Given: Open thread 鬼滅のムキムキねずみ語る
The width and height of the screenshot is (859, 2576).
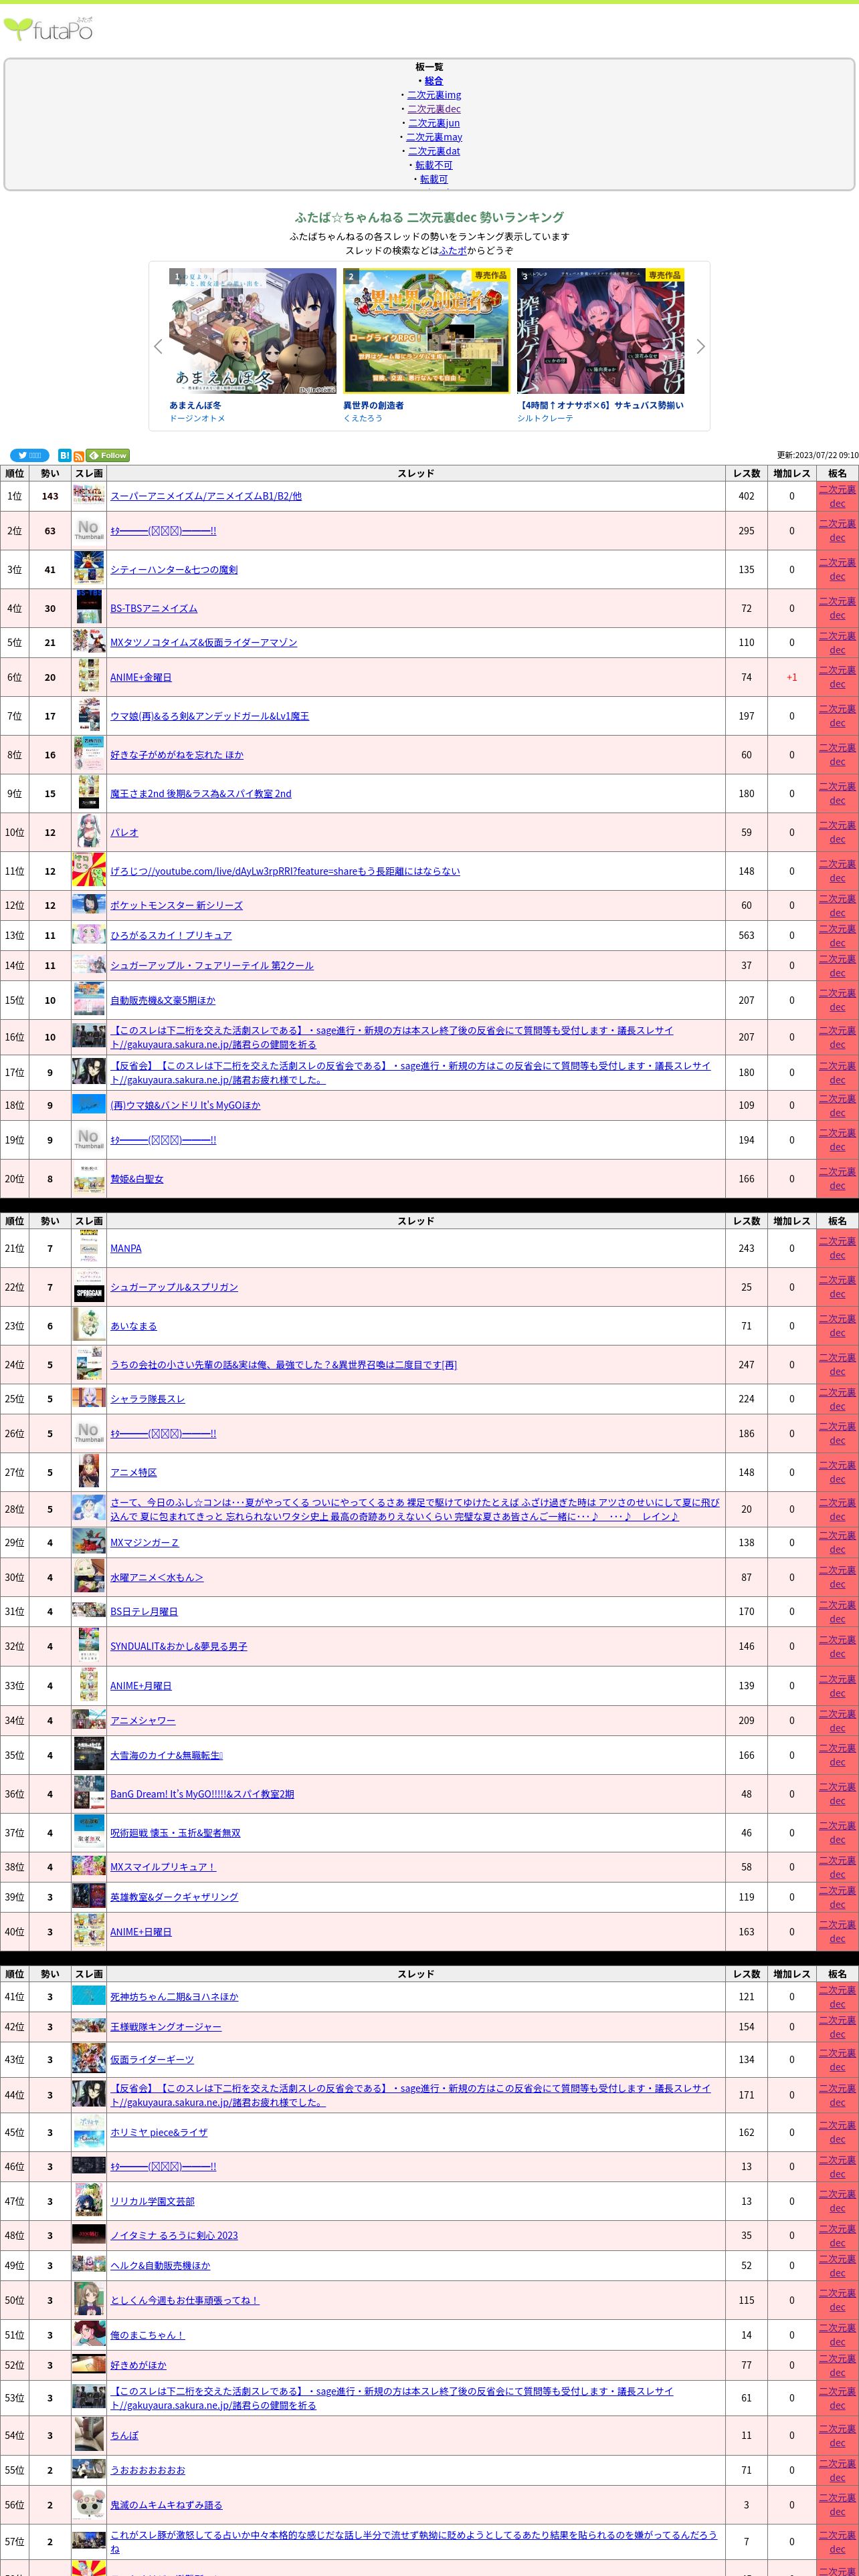Looking at the screenshot, I should coord(166,2505).
